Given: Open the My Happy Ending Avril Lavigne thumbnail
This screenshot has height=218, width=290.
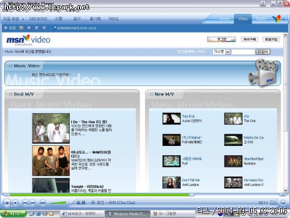Looking at the screenshot, I should coord(233,183).
